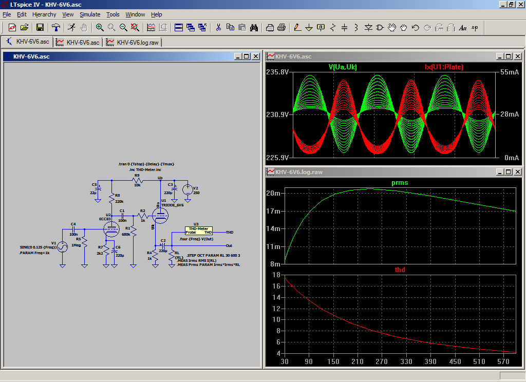Open the Simulate menu
The width and height of the screenshot is (526, 382).
(x=89, y=14)
